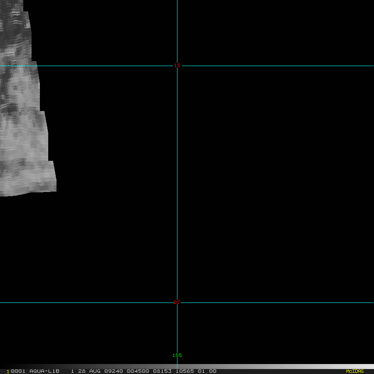Click the red 15 latitude label
Image resolution: width=374 pixels, height=374 pixels.
tap(177, 65)
